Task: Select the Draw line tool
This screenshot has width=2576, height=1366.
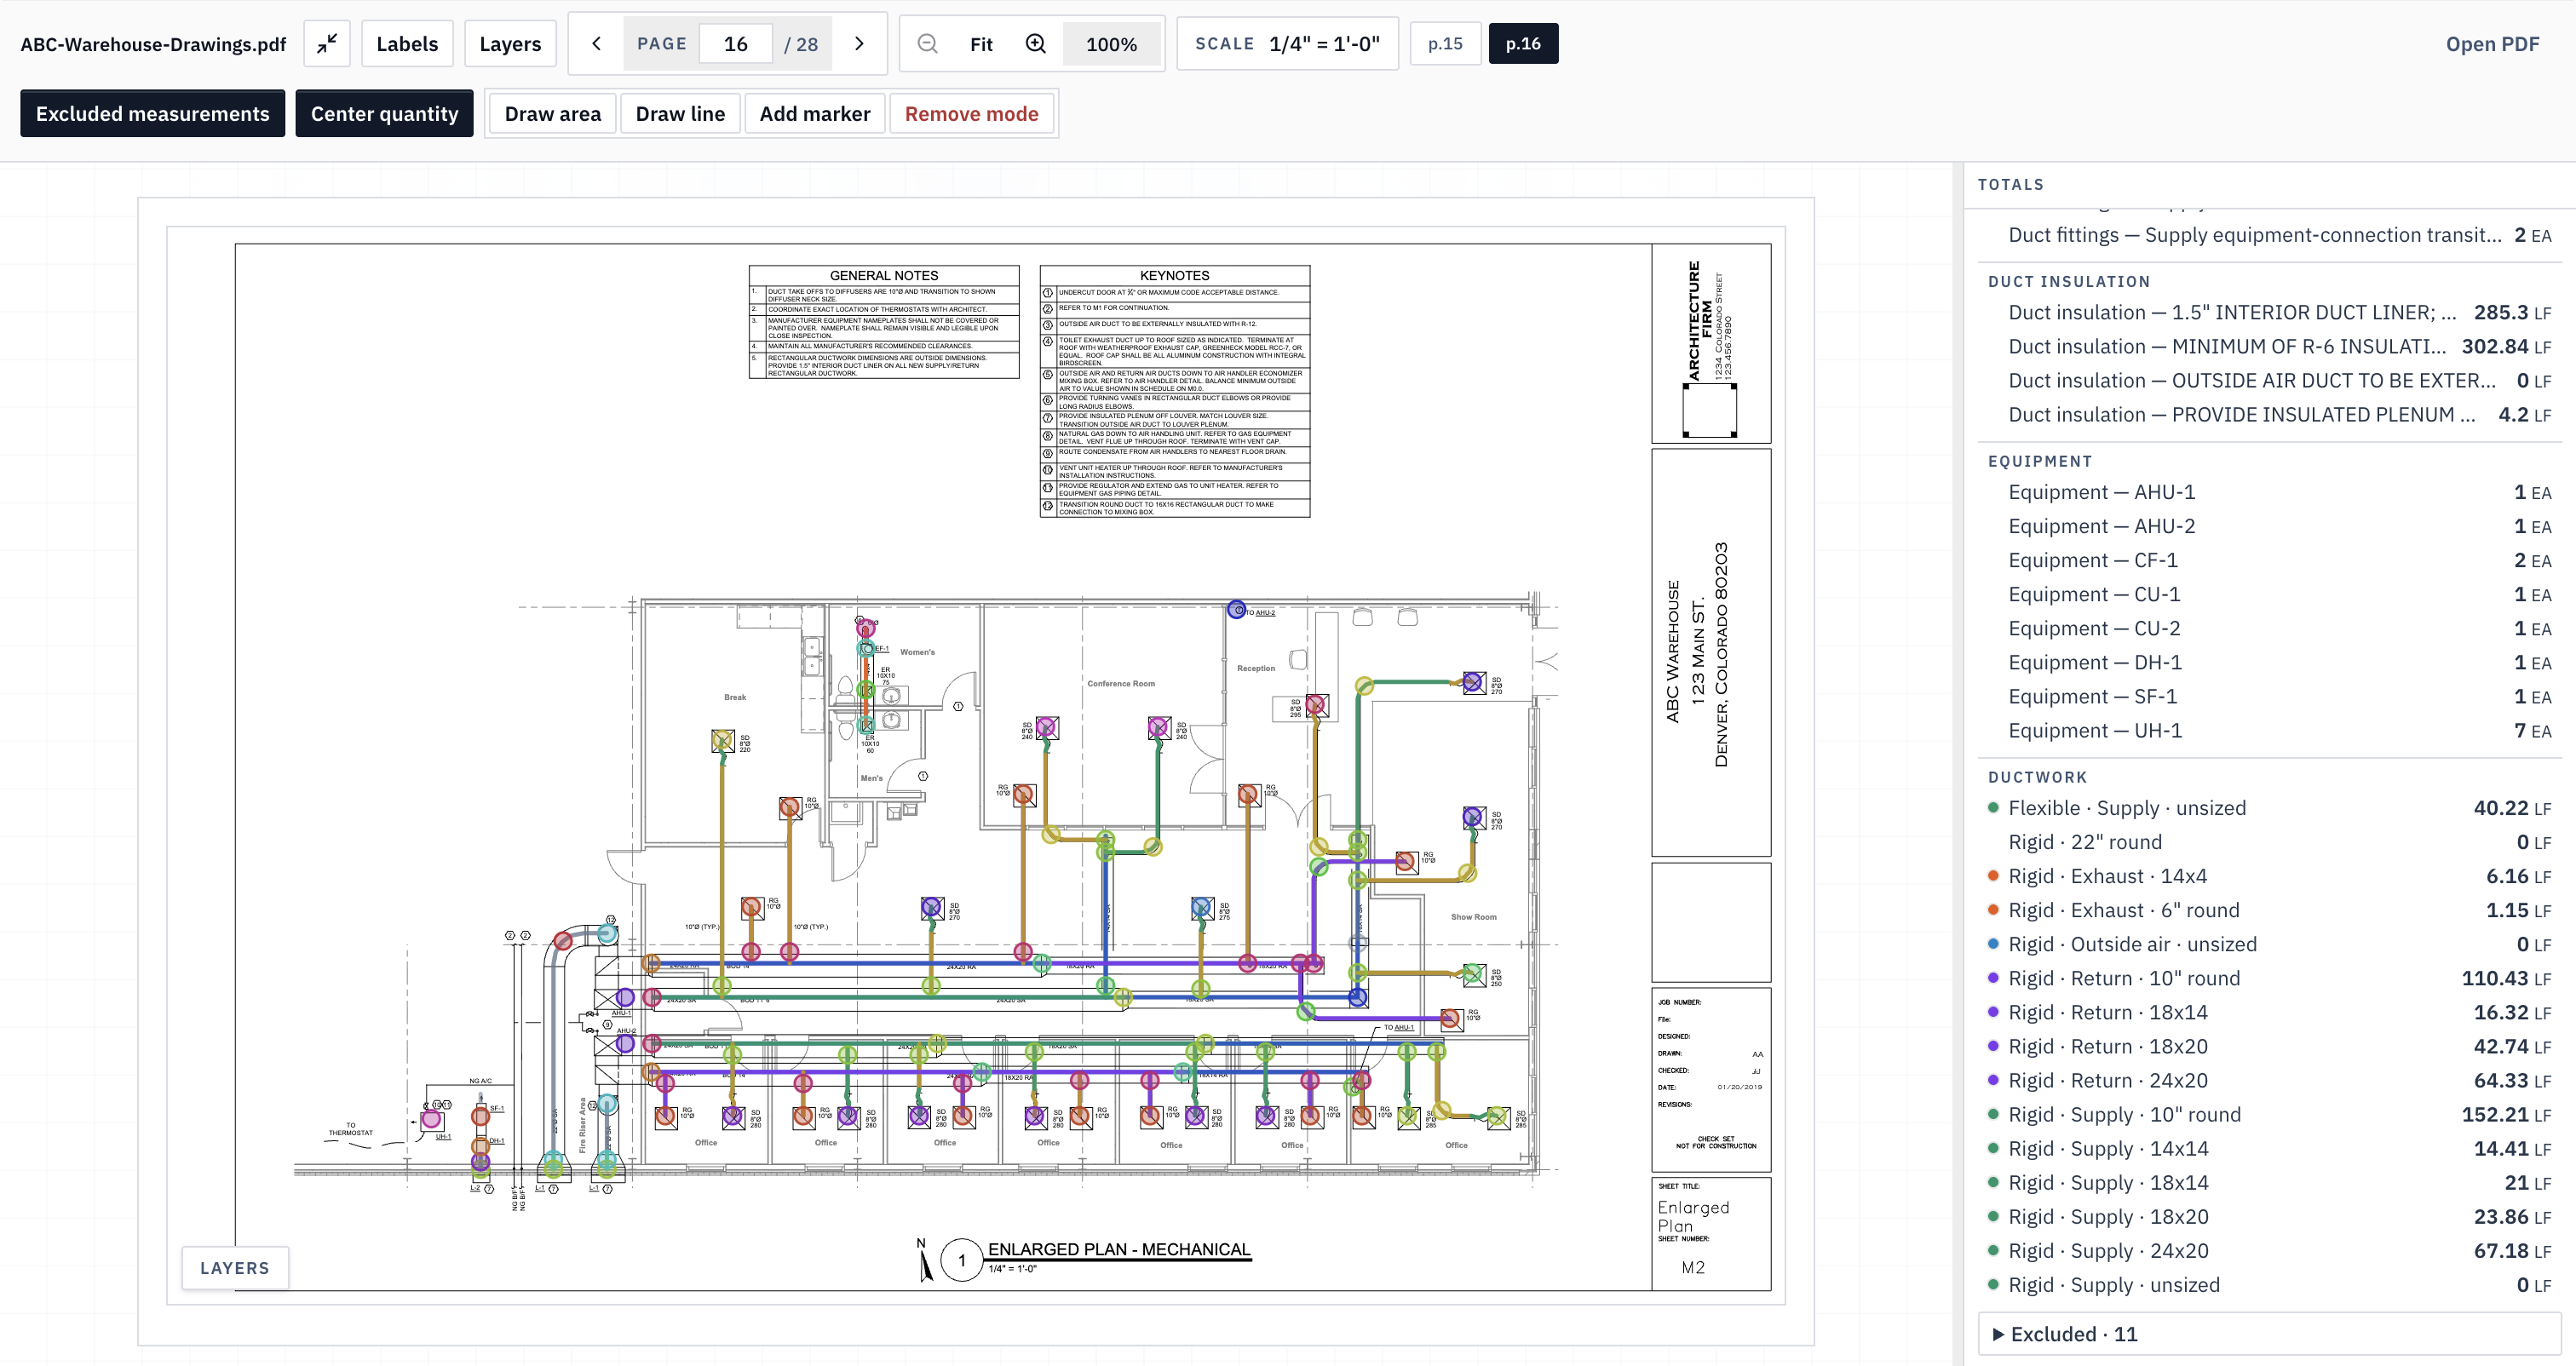Action: point(680,114)
